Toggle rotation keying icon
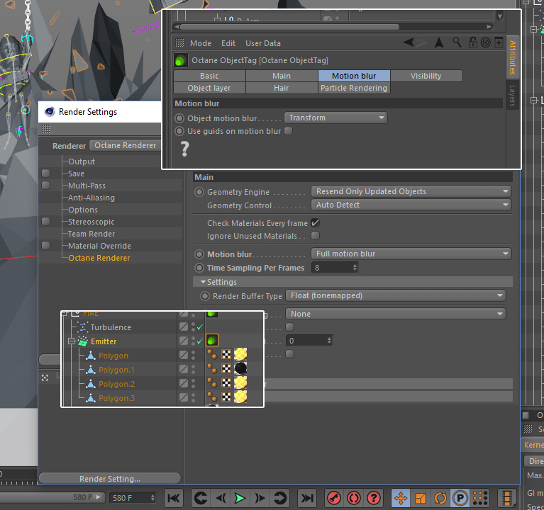This screenshot has height=510, width=544. (x=440, y=498)
